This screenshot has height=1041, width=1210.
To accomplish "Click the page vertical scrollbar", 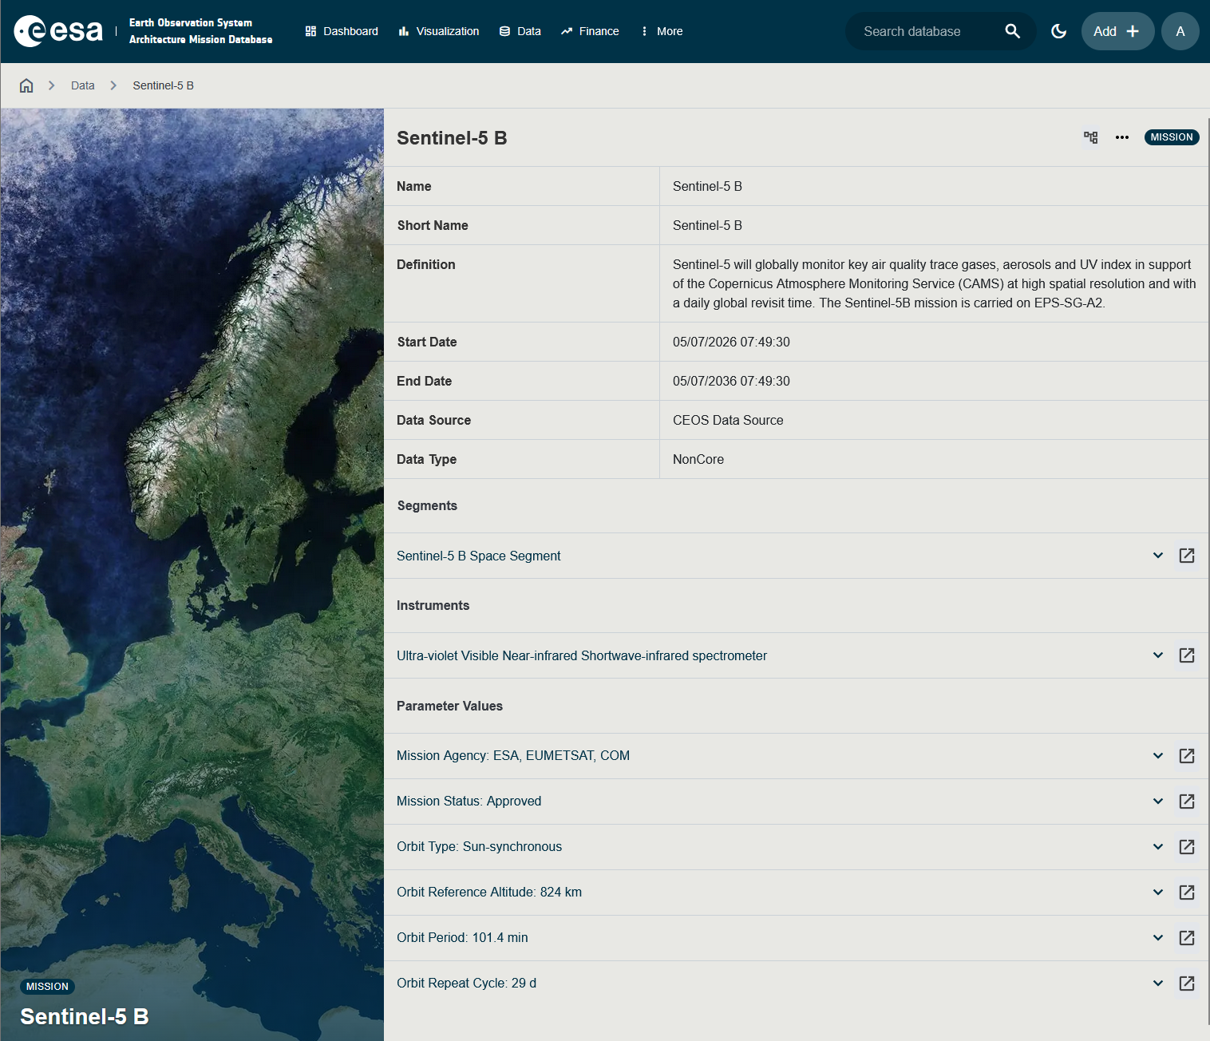I will point(1208,571).
